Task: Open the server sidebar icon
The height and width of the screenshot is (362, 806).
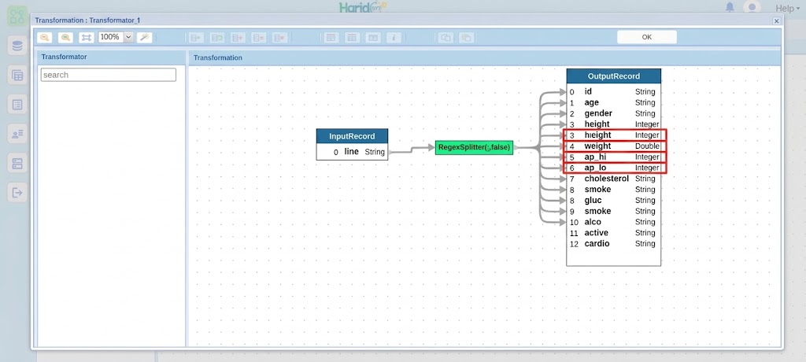Action: pyautogui.click(x=17, y=164)
